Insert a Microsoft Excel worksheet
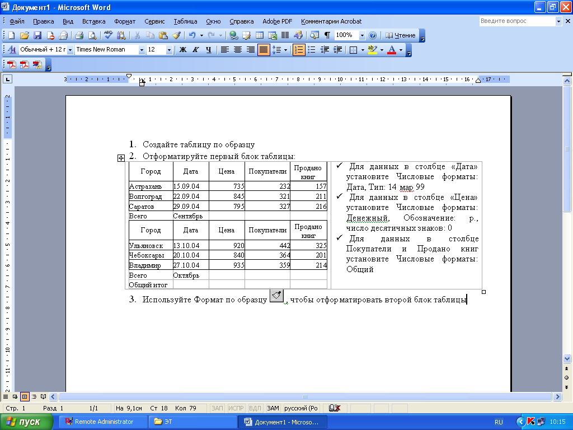573x430 pixels. click(273, 35)
